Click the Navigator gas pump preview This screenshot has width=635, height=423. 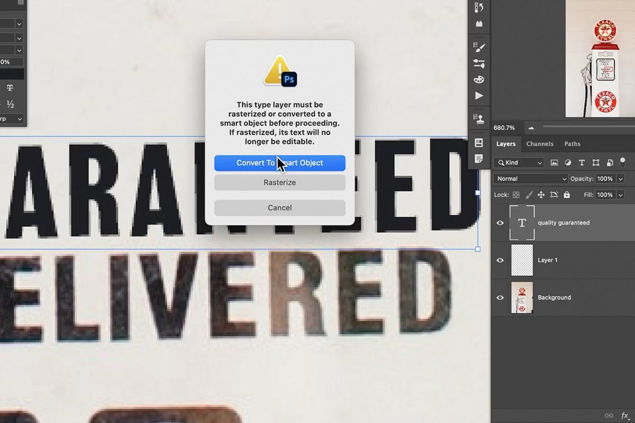pos(600,58)
